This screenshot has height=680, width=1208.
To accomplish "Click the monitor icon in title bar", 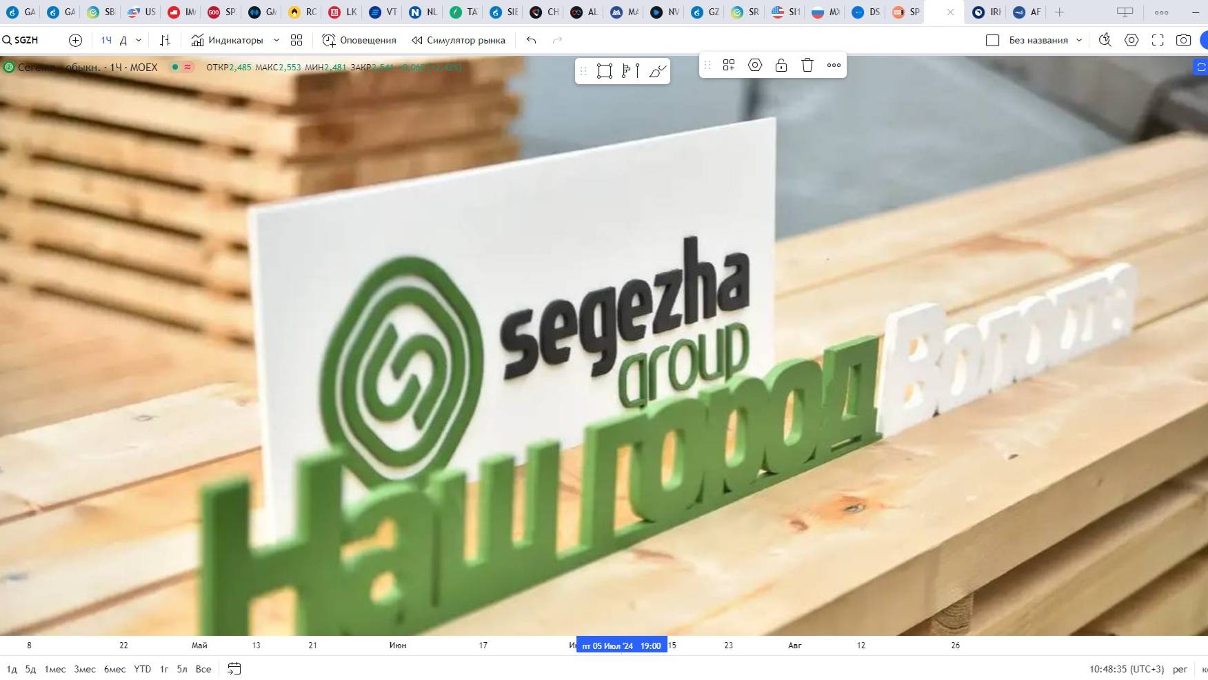I will (x=1125, y=12).
